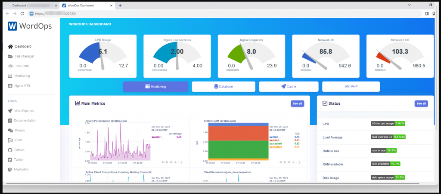441x194 pixels.
Task: Open the PHP Info page
Action: coord(22,66)
